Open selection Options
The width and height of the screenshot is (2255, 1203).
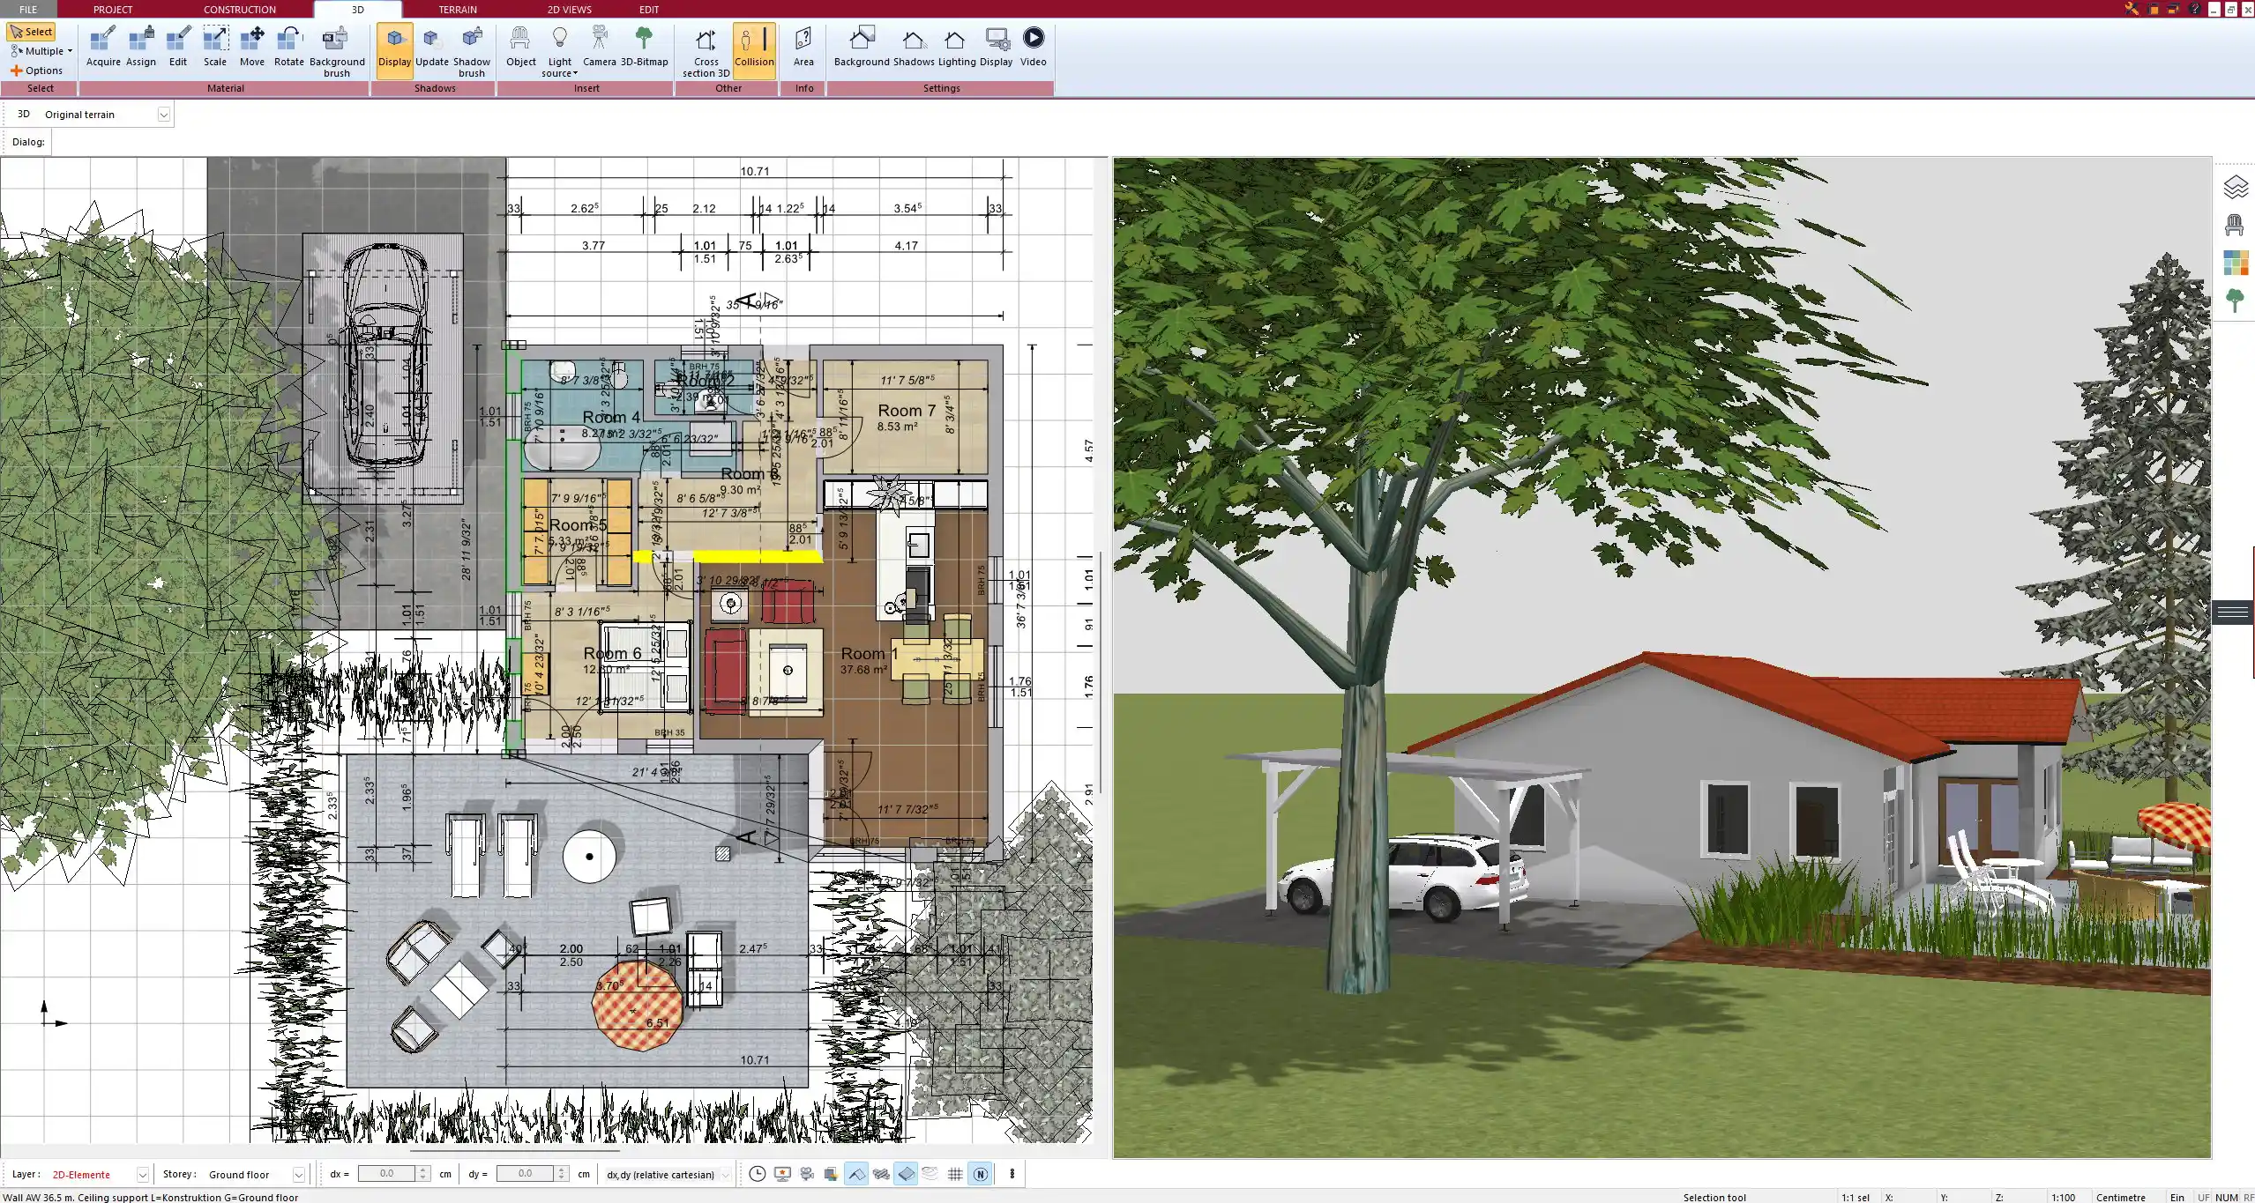tap(37, 71)
